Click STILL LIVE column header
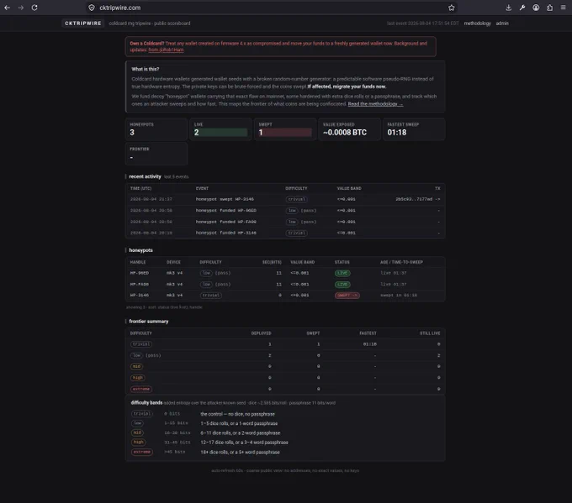Image resolution: width=572 pixels, height=503 pixels. [x=430, y=333]
